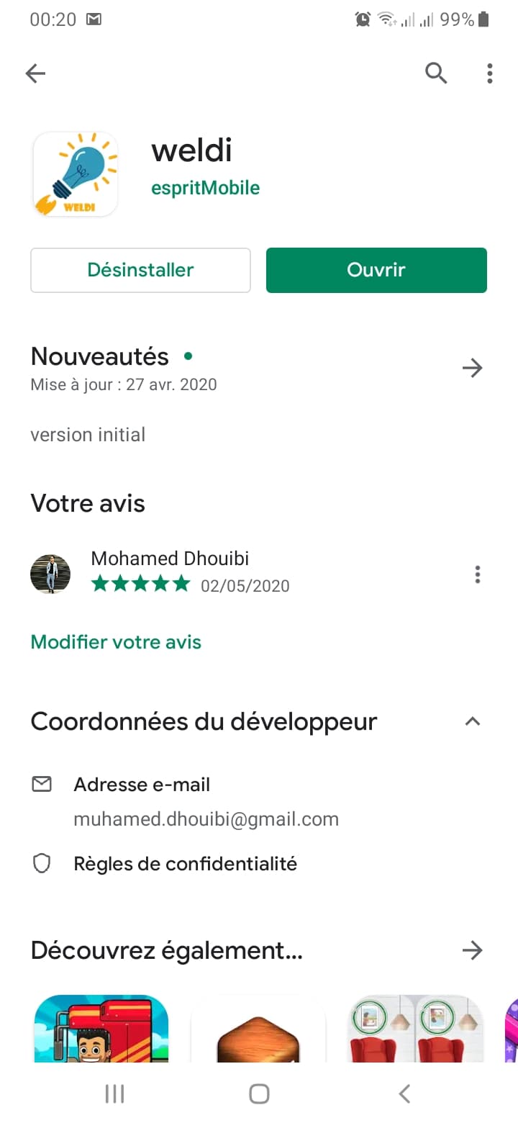This screenshot has width=518, height=1123.
Task: Expand Découvrez également list with the arrow
Action: click(472, 951)
